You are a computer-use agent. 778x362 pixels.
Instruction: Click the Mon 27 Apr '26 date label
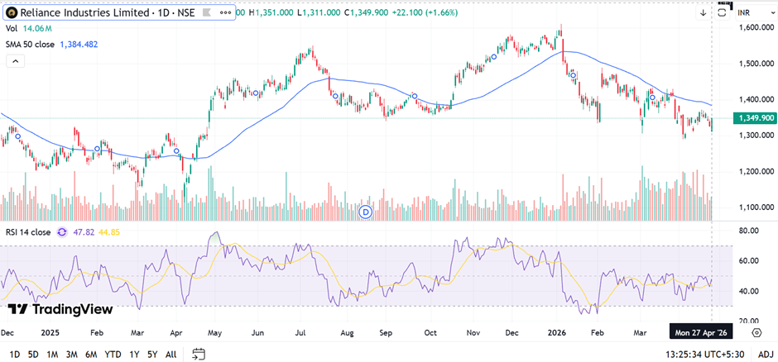(x=702, y=332)
